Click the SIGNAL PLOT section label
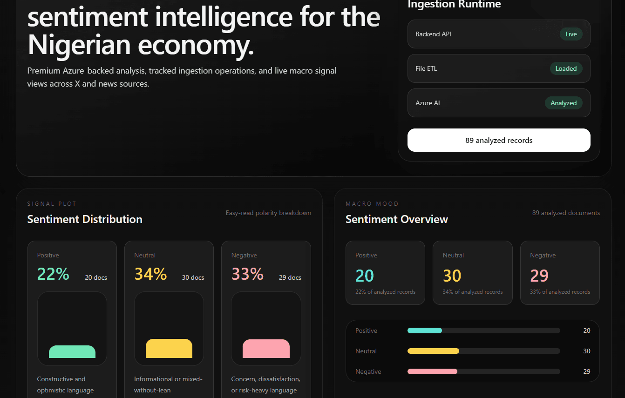 [x=52, y=204]
